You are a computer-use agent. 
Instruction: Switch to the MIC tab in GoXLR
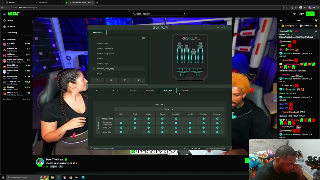point(97,90)
